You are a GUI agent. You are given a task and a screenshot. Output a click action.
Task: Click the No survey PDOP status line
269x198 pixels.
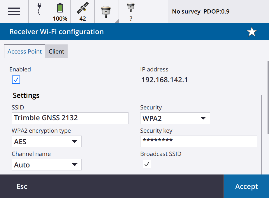(x=201, y=11)
